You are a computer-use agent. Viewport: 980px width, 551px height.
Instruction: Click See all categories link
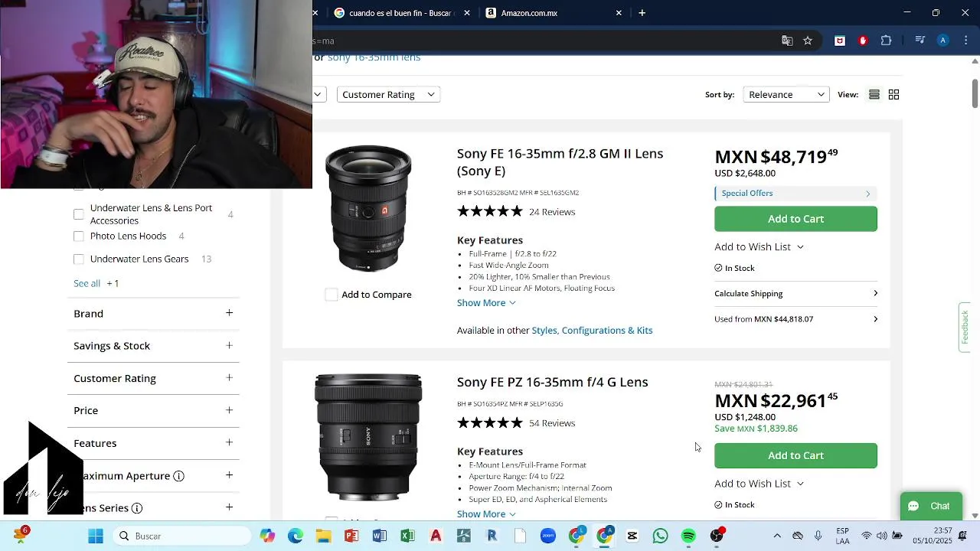(x=87, y=283)
